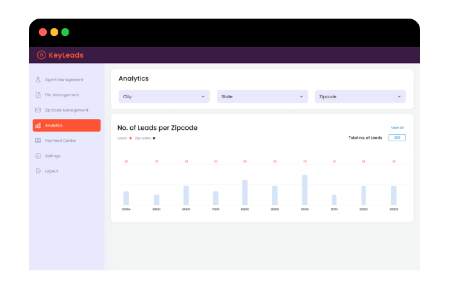This screenshot has height=289, width=449.
Task: Click the Zip Code Management envelope icon
Action: [x=38, y=110]
